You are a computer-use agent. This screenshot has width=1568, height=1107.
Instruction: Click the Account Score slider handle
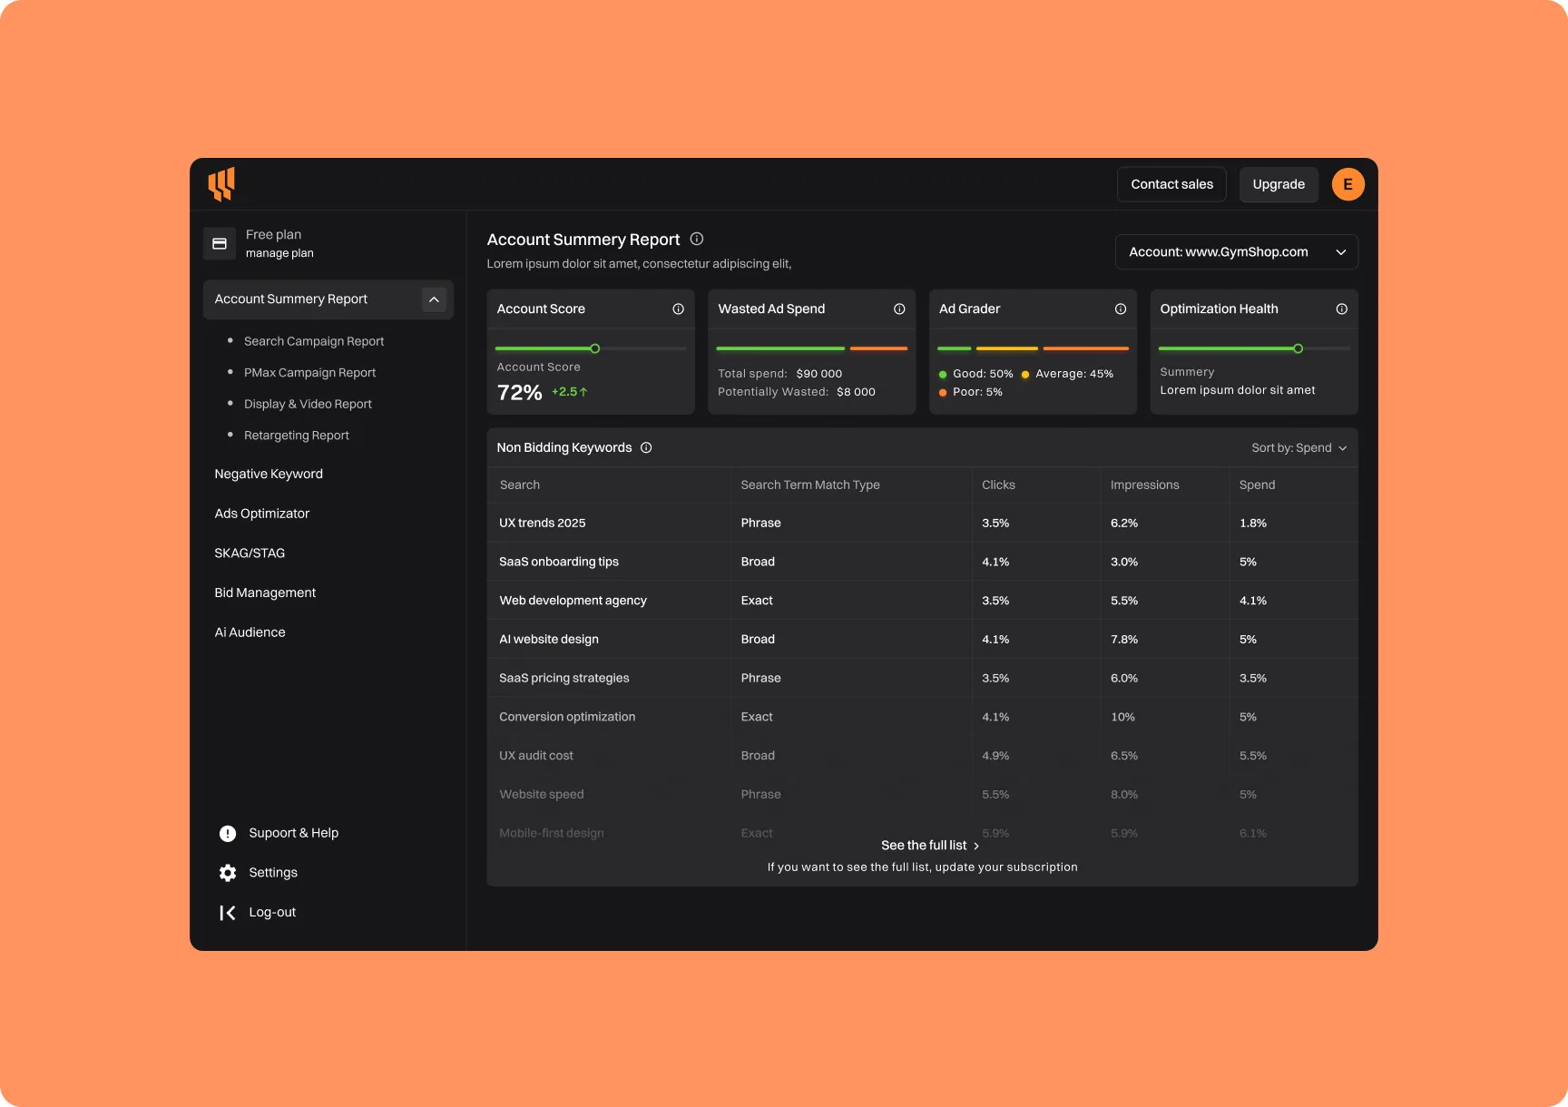[x=595, y=348]
